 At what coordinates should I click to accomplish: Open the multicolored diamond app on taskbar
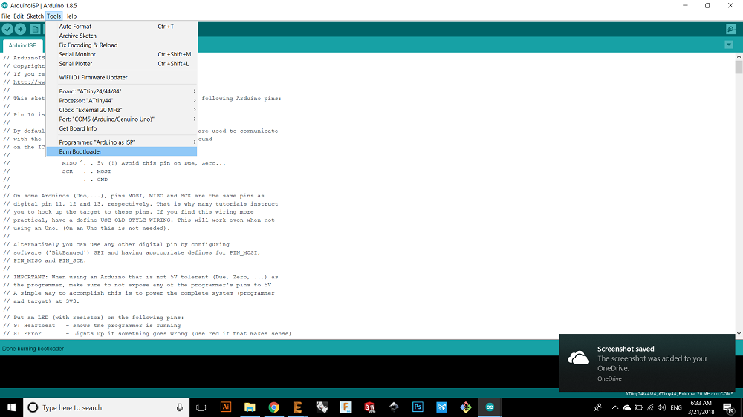pyautogui.click(x=466, y=407)
